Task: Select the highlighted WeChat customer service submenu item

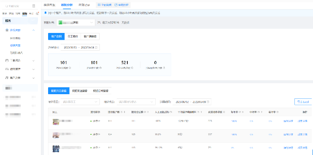Action: pos(15,45)
